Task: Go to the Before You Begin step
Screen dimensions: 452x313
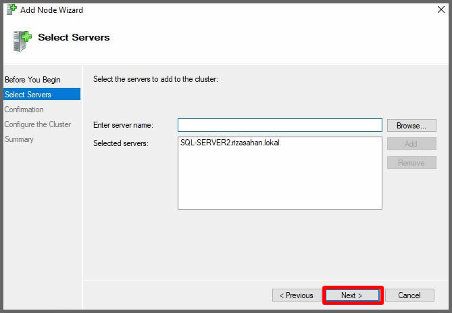Action: pyautogui.click(x=32, y=80)
